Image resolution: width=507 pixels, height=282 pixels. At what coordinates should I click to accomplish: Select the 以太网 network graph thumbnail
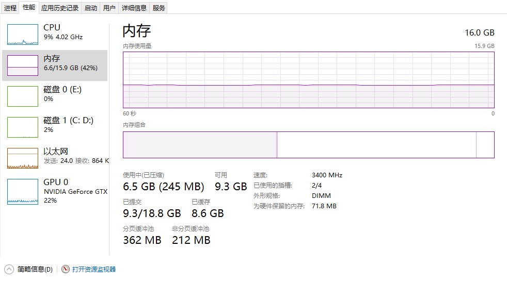(x=23, y=158)
